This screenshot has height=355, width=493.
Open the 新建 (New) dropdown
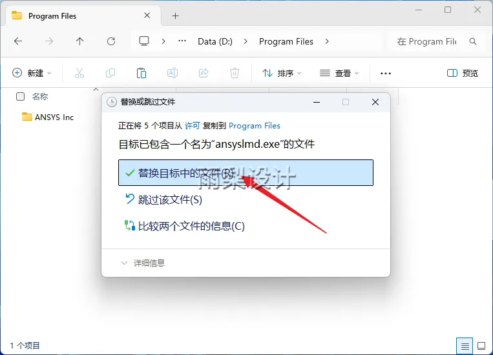point(32,73)
